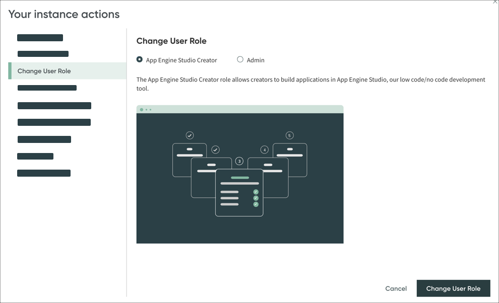Select the last sidebar menu item
Viewport: 499px width, 303px height.
click(44, 173)
